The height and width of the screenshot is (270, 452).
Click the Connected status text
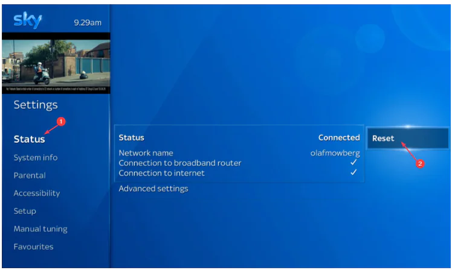[339, 137]
